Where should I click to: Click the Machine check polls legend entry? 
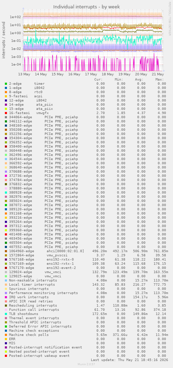click(x=29, y=335)
